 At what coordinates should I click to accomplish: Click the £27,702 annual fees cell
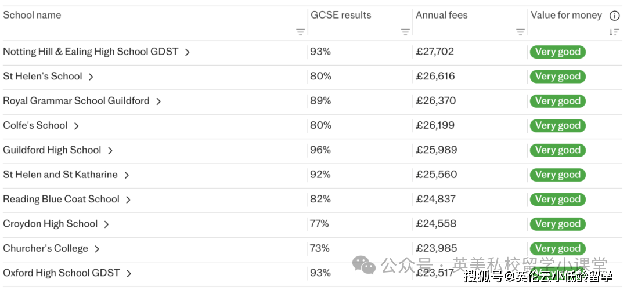(x=435, y=52)
